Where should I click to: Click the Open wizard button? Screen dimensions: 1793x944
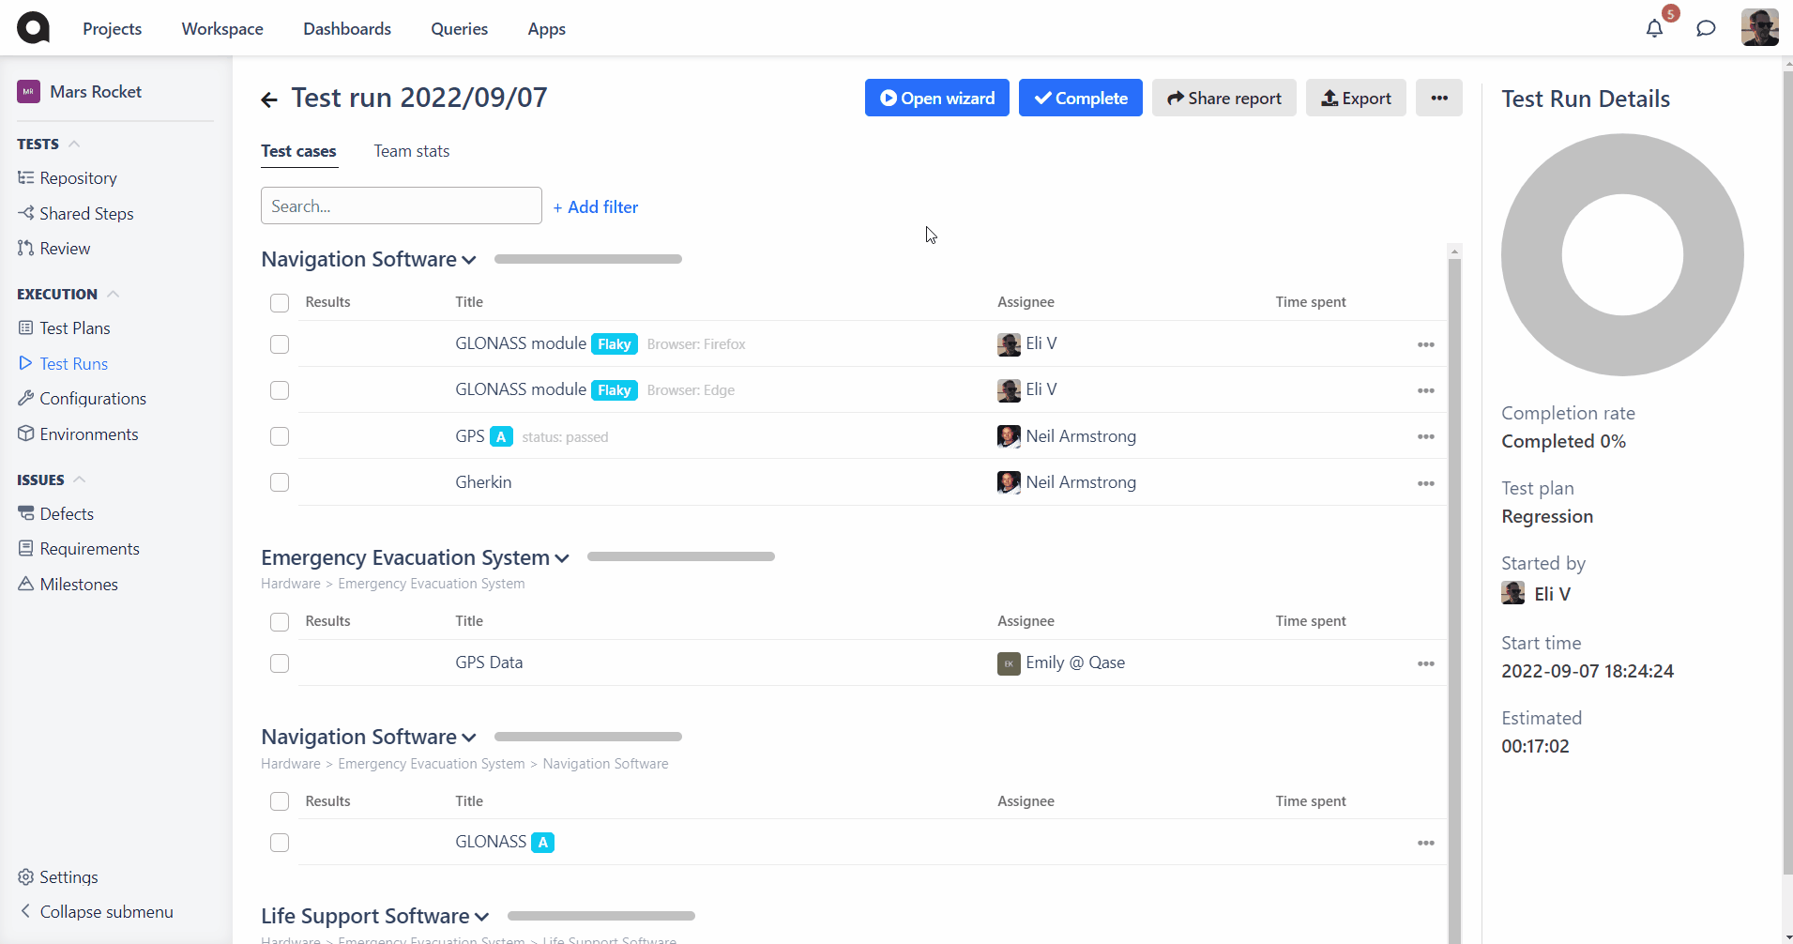coord(937,98)
